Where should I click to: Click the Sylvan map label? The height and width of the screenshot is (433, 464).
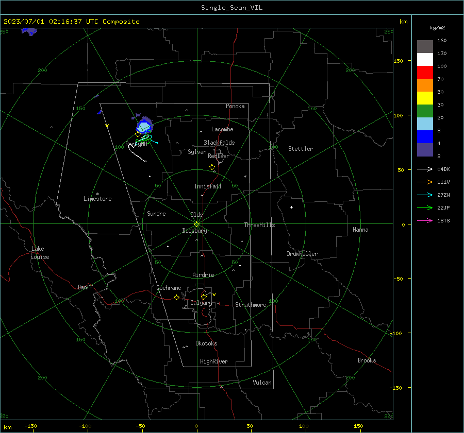point(197,152)
